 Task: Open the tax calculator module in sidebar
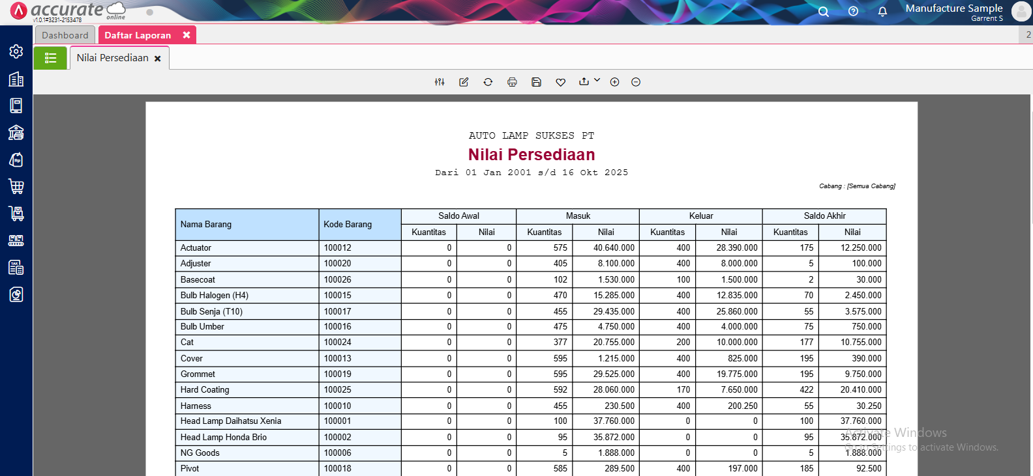pos(16,268)
